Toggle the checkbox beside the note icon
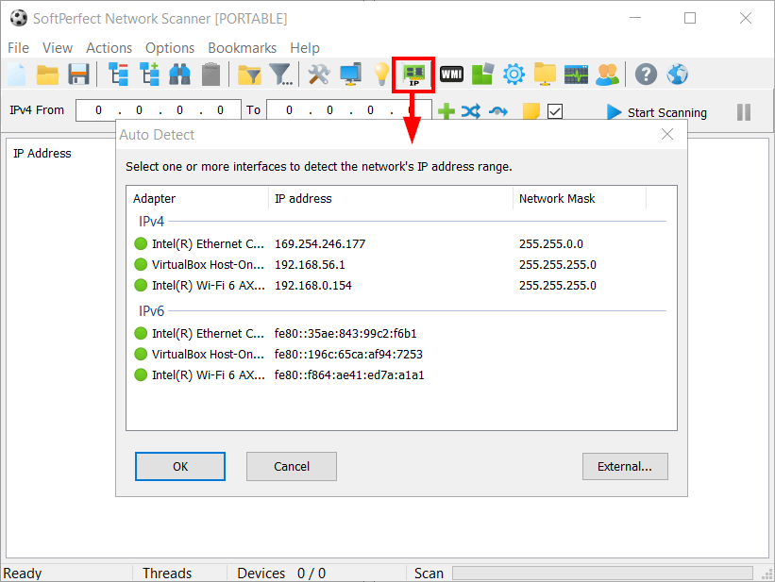 point(555,111)
